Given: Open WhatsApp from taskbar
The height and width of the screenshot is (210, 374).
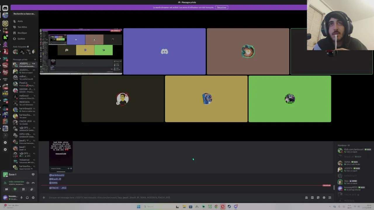Looking at the screenshot, I should click(x=210, y=206).
